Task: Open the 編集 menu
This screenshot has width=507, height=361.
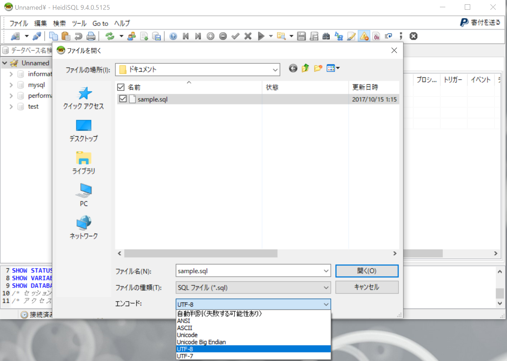Action: pyautogui.click(x=40, y=23)
